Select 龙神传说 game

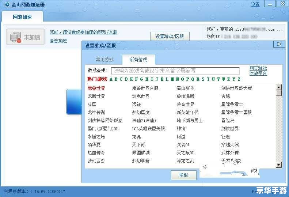coord(96,112)
